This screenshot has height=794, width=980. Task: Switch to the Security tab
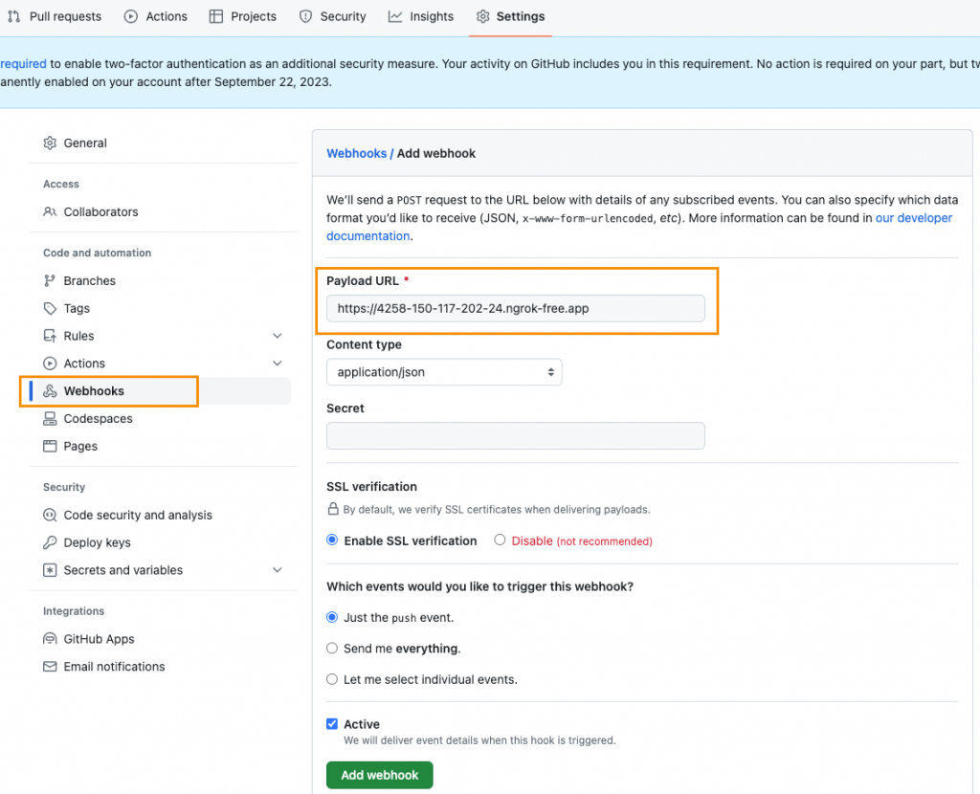pos(332,16)
